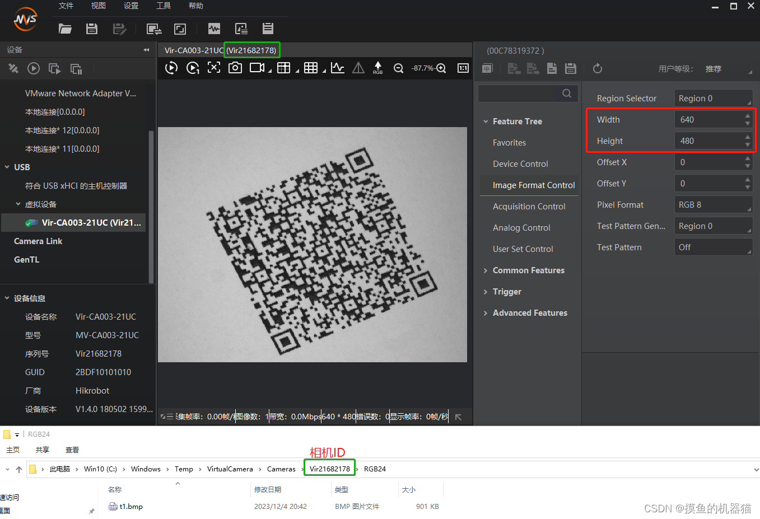Switch language in feature panel toolbar

coord(487,68)
